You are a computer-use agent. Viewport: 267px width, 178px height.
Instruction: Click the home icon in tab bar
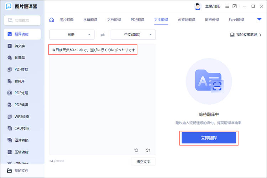pos(52,20)
